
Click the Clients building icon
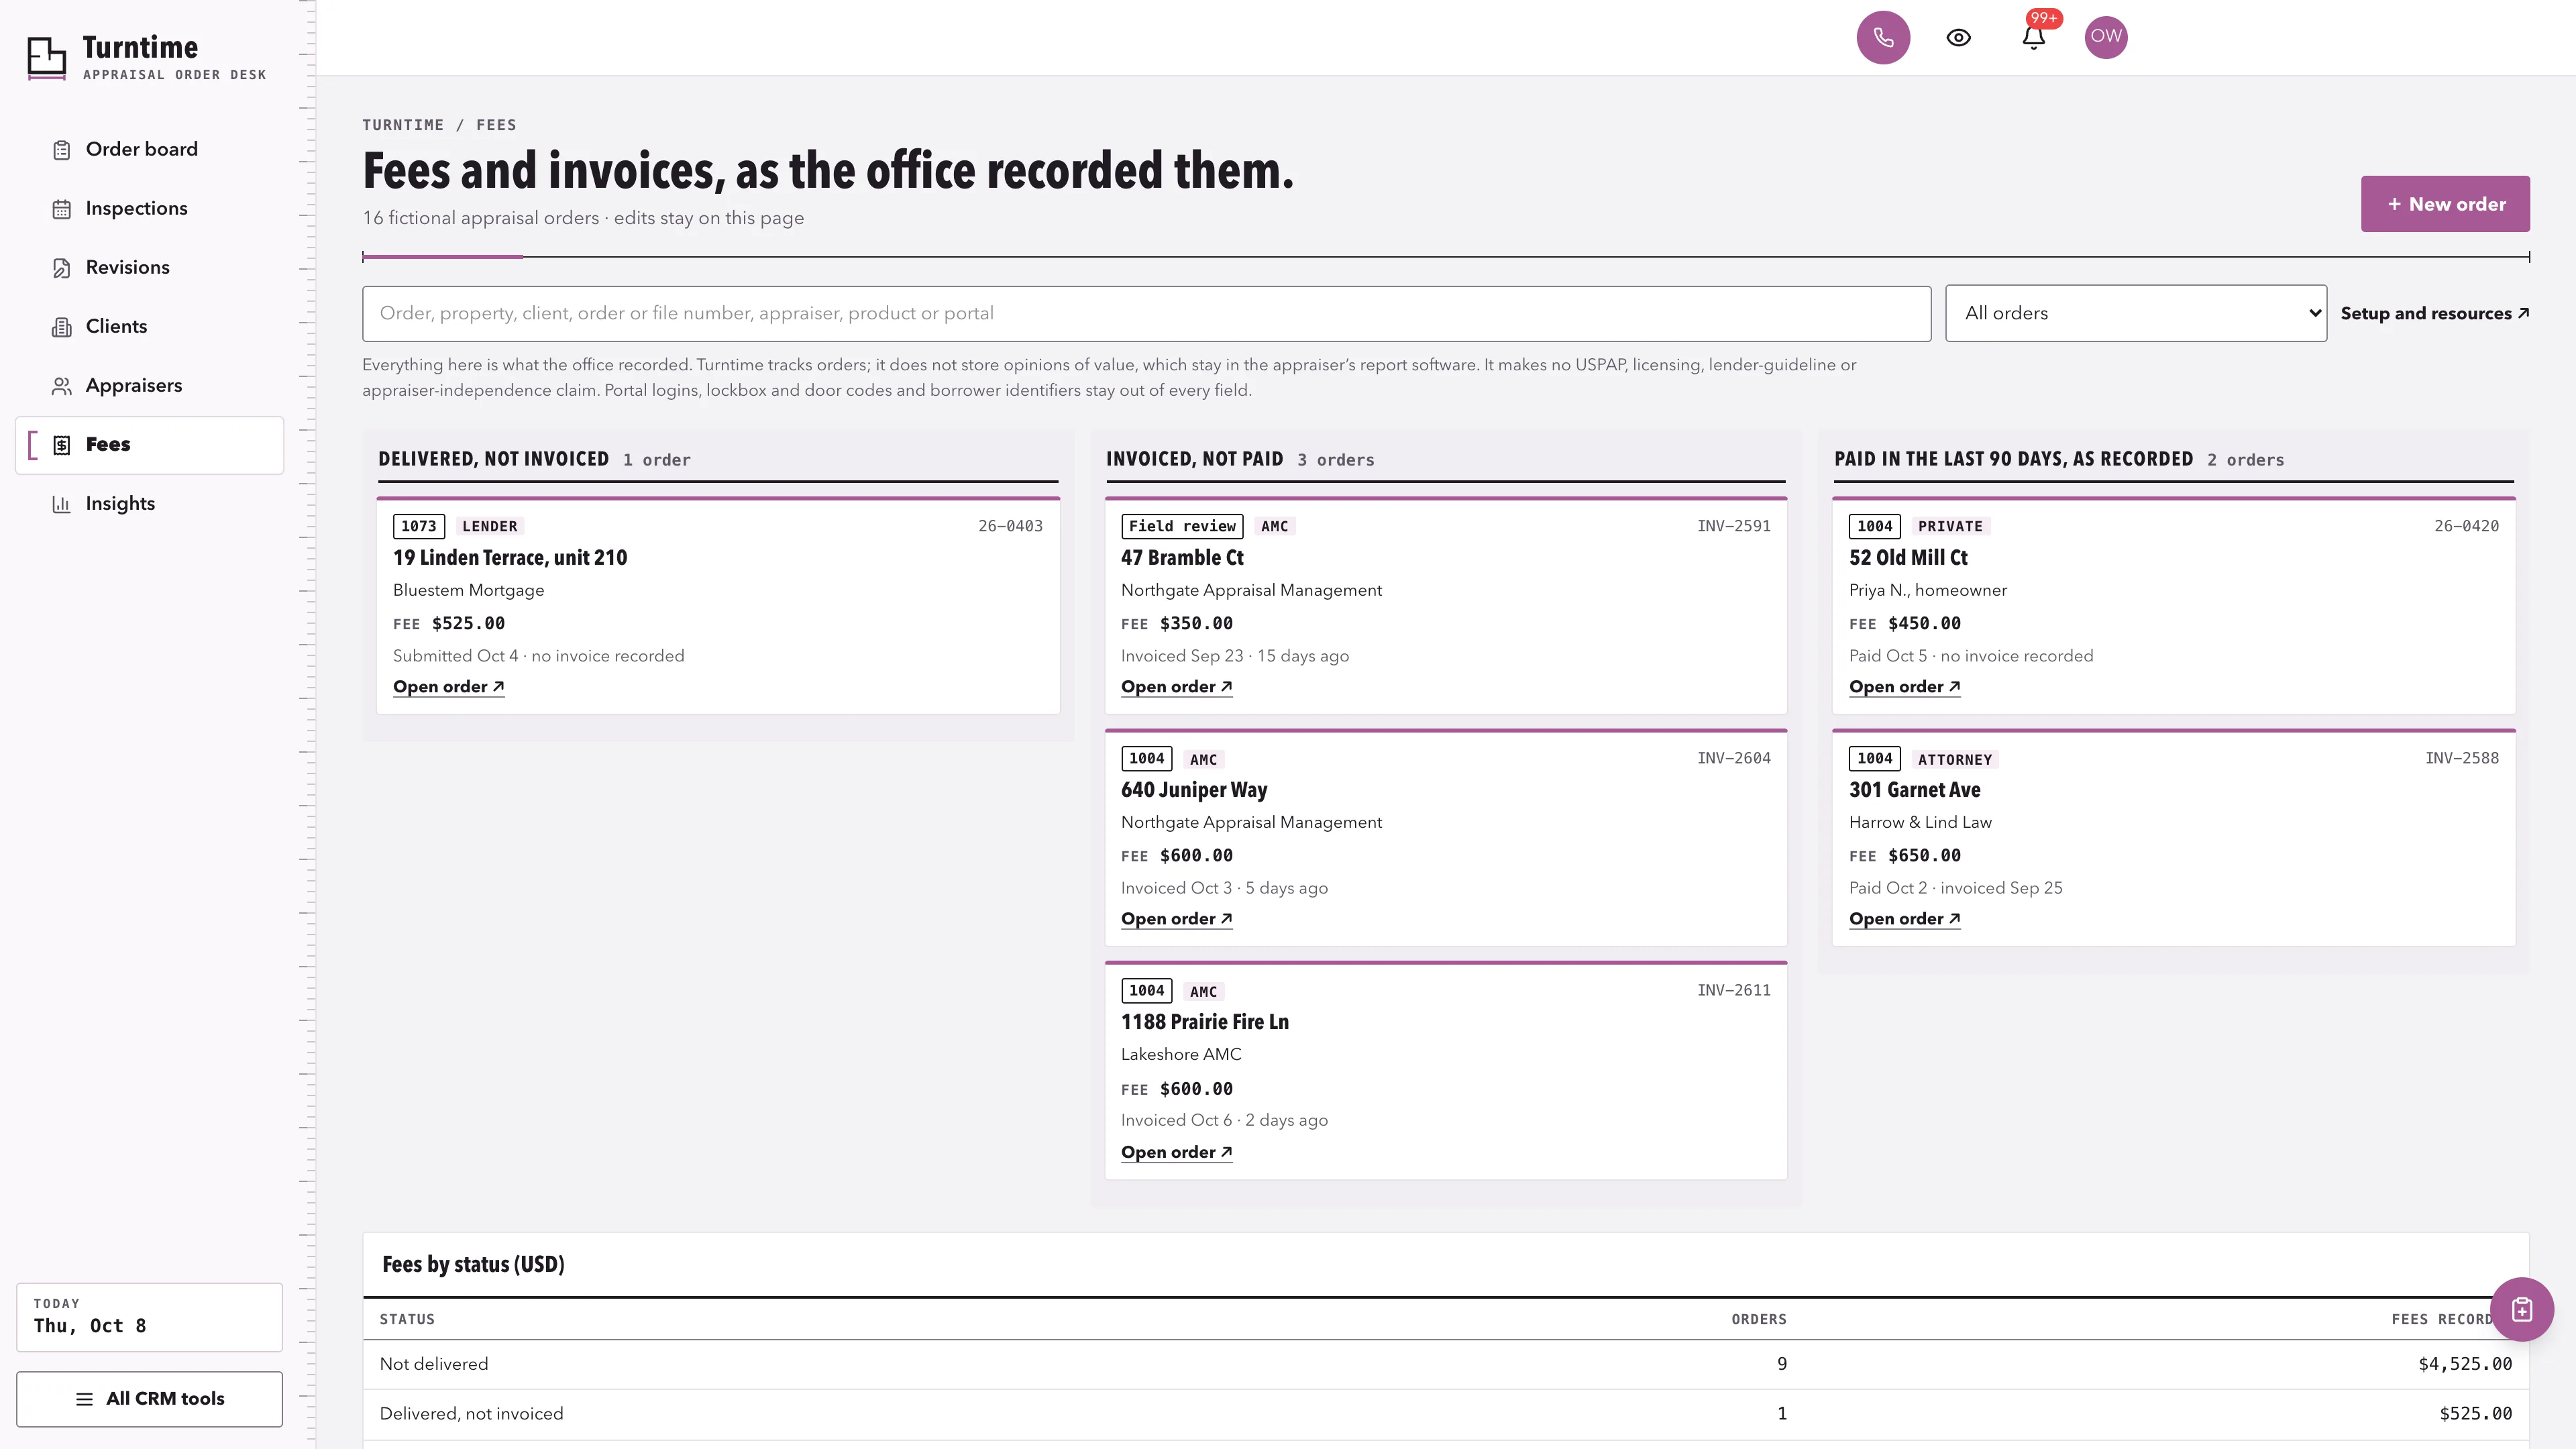click(x=61, y=327)
